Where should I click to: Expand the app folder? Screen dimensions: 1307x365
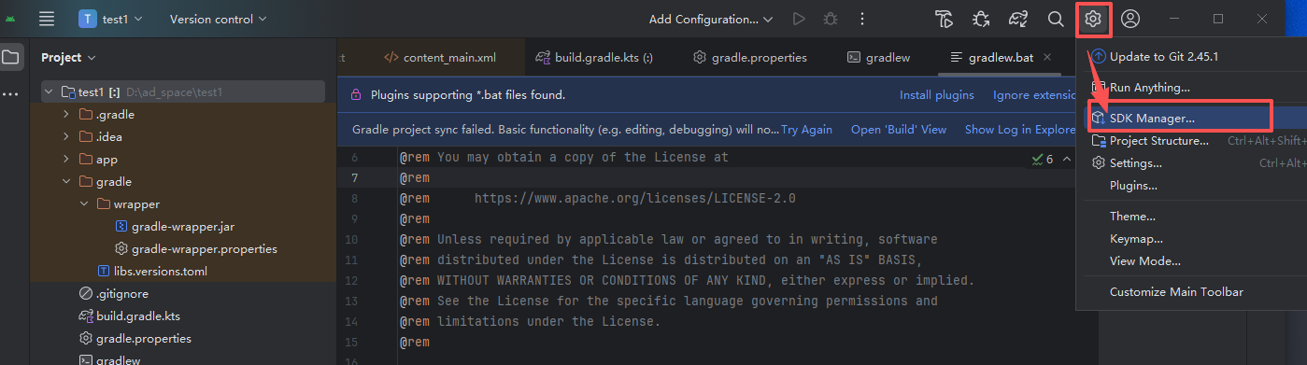pos(65,159)
